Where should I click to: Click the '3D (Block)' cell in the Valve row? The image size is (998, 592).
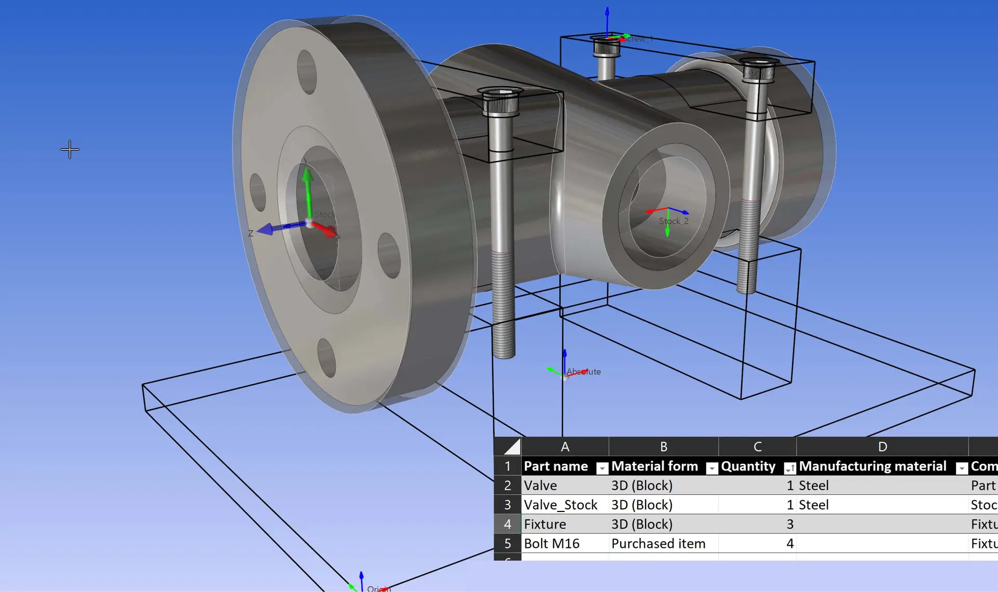click(x=664, y=486)
